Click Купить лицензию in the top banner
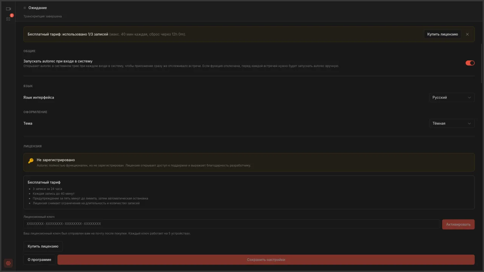 pyautogui.click(x=442, y=34)
